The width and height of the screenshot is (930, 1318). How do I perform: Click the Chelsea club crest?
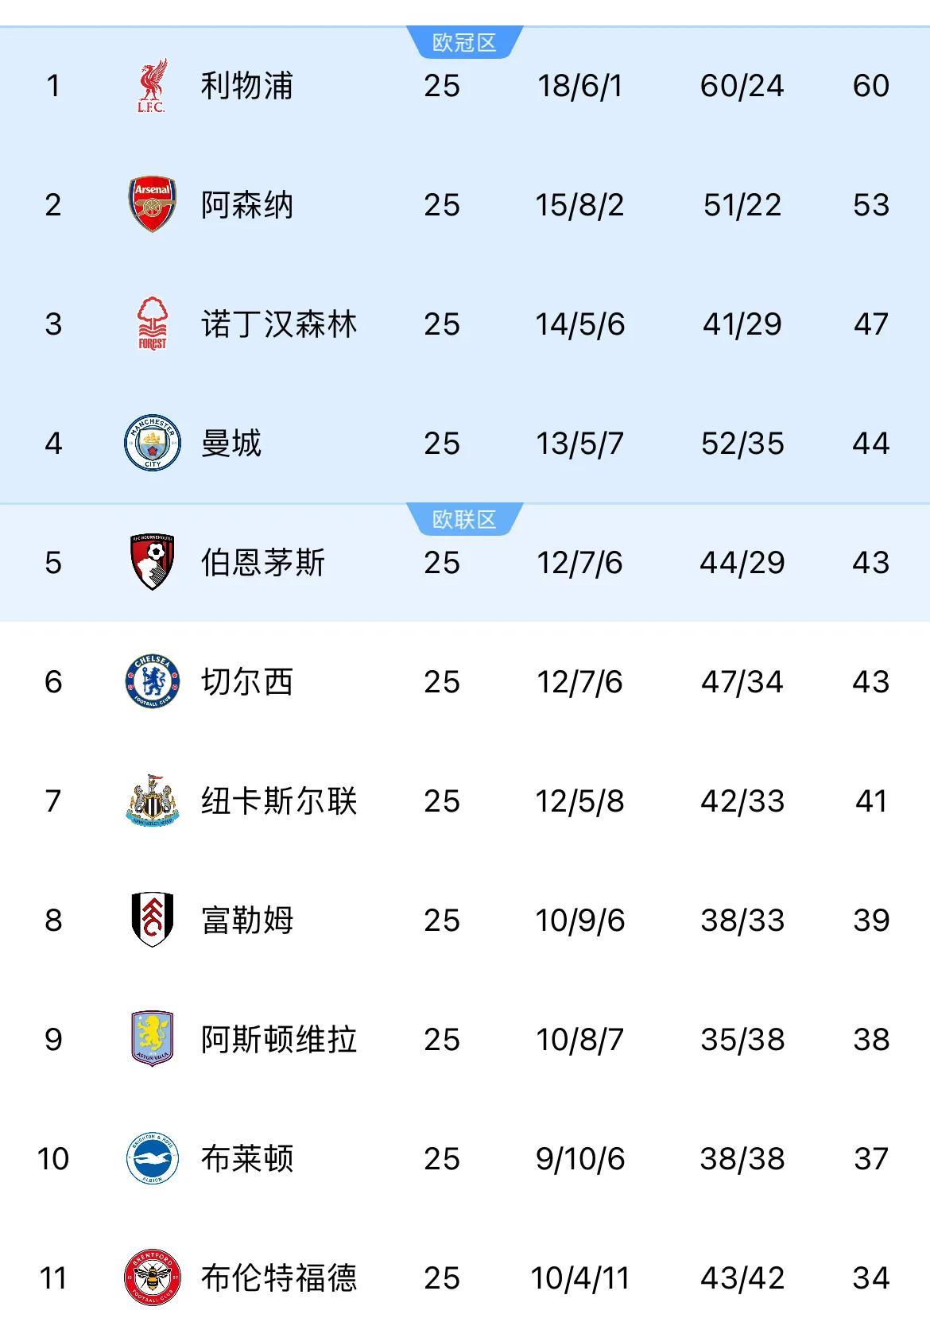tap(152, 681)
